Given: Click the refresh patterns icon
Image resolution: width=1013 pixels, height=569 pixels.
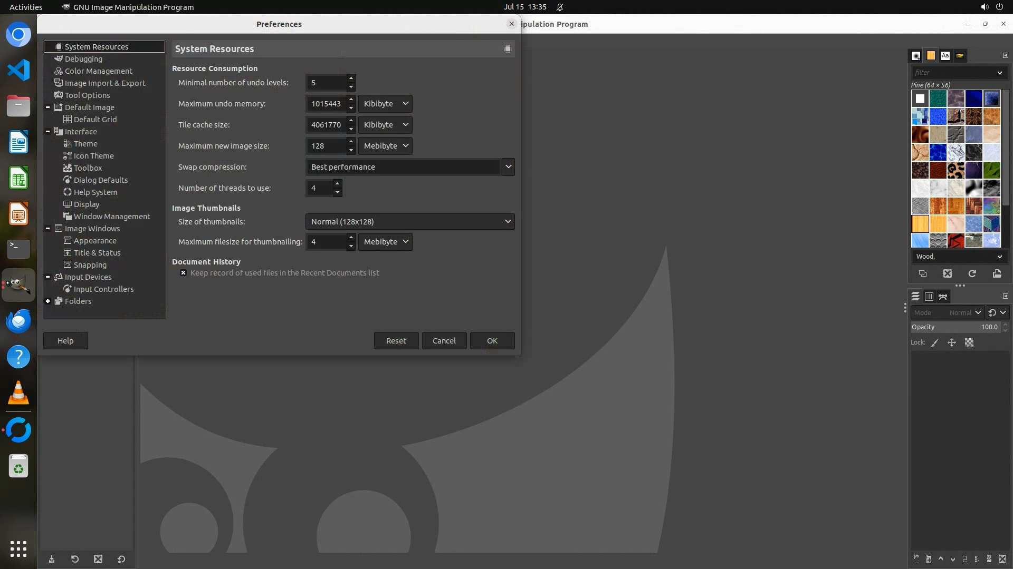Looking at the screenshot, I should pos(972,273).
